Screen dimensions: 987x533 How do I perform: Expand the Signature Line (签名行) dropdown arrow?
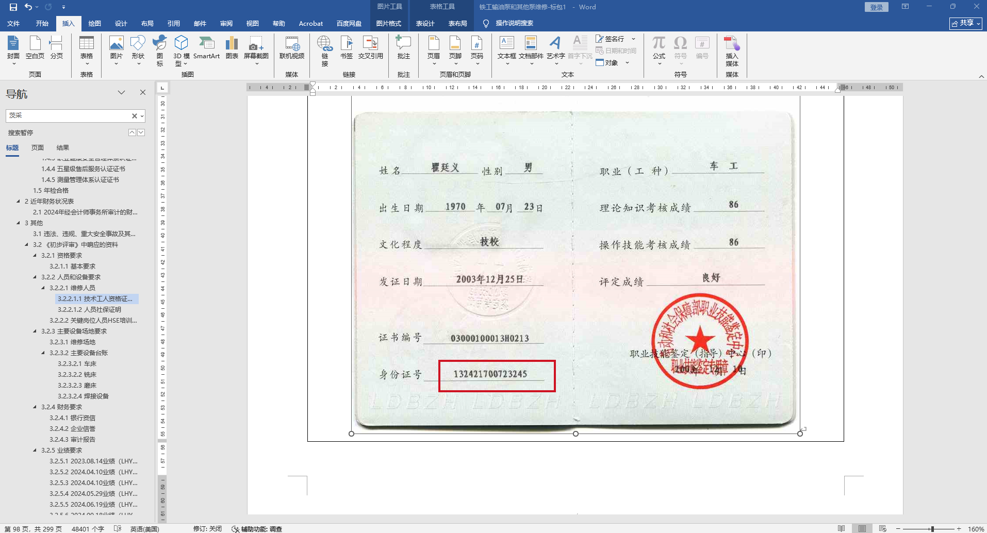[x=633, y=39]
